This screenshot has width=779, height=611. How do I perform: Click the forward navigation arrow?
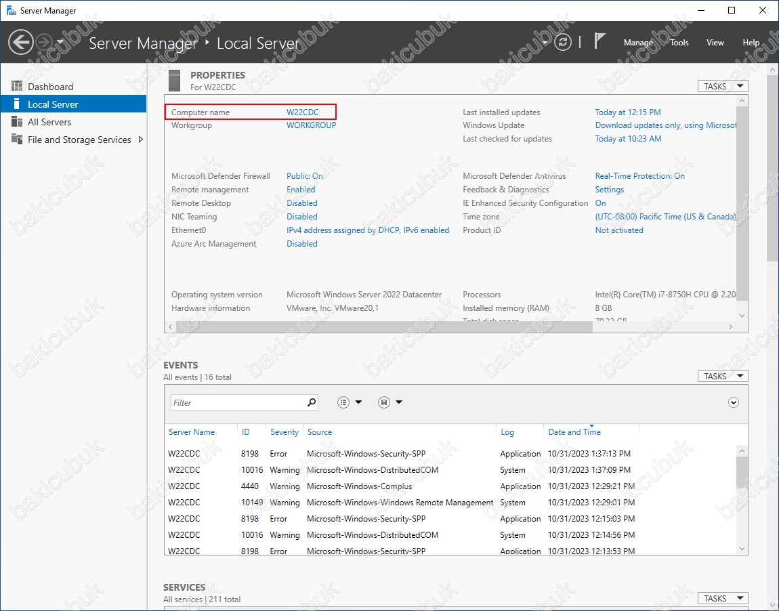(44, 42)
